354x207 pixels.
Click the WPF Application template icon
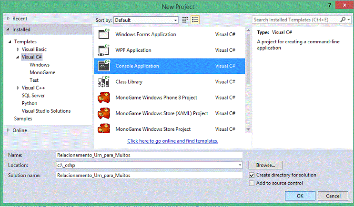[104, 50]
